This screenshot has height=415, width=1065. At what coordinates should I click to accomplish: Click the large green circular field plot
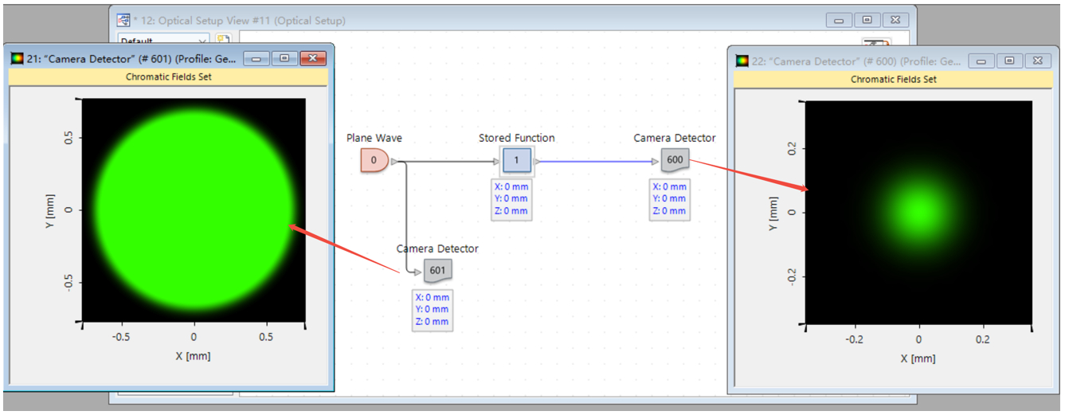(x=194, y=209)
